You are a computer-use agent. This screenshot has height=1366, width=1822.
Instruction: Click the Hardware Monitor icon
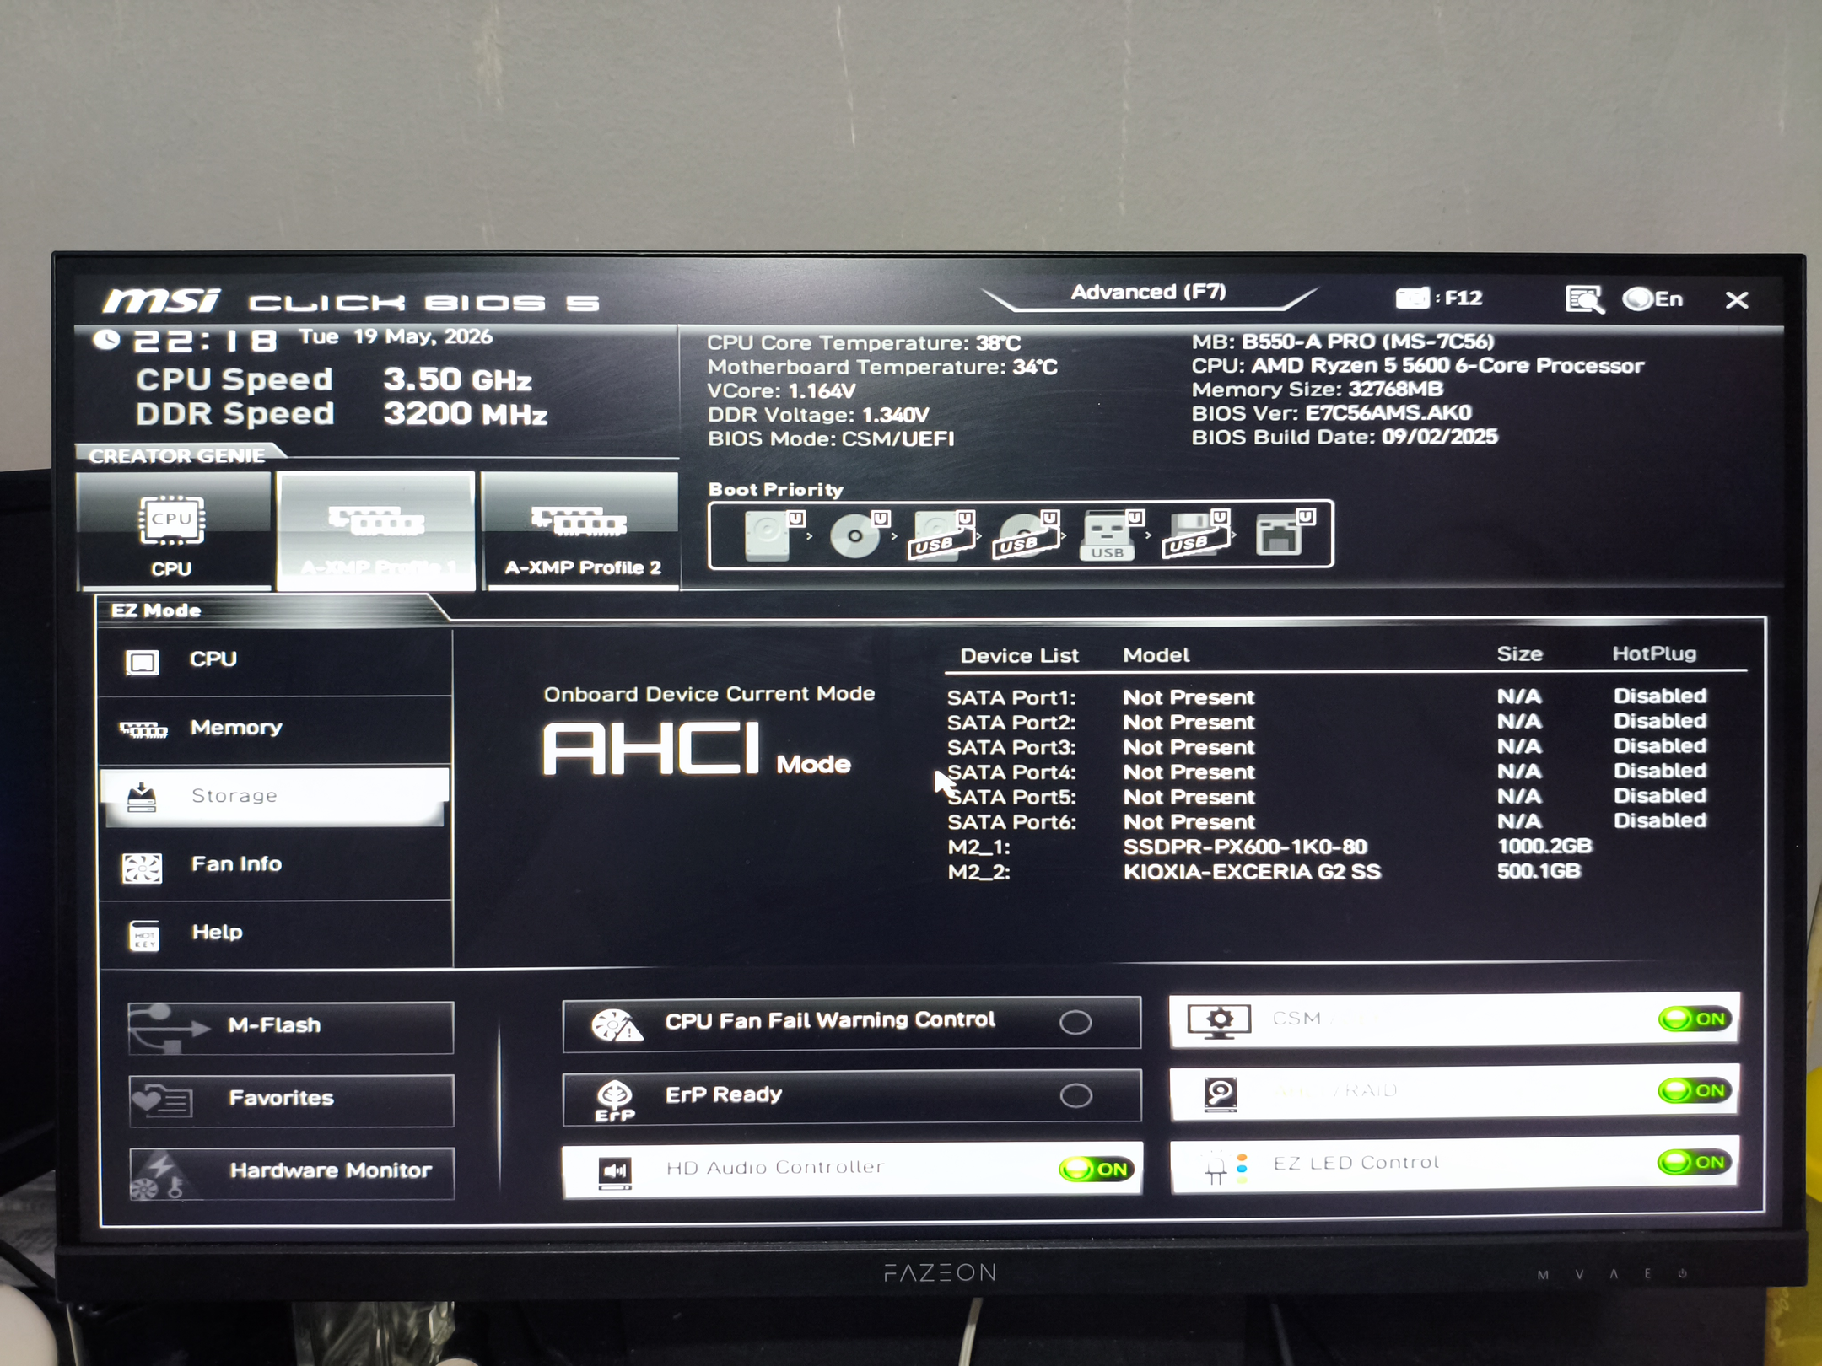coord(159,1175)
